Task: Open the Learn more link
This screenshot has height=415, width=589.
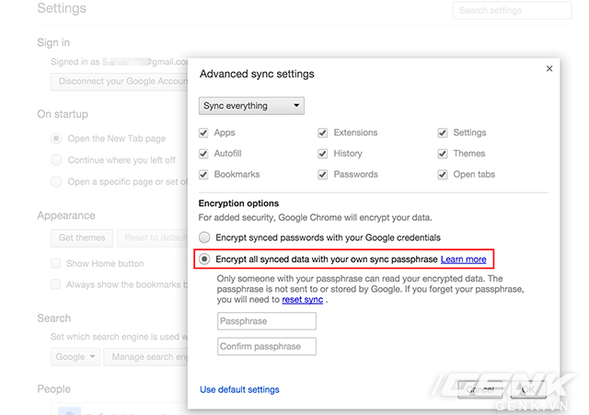Action: pyautogui.click(x=464, y=259)
